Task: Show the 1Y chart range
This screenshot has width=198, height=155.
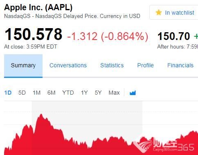Action: click(84, 93)
